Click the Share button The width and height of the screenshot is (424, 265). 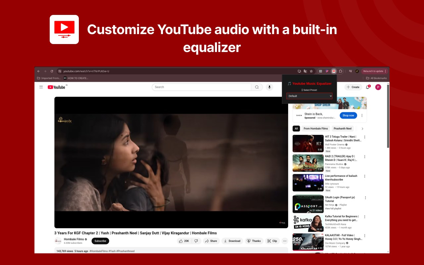click(211, 241)
